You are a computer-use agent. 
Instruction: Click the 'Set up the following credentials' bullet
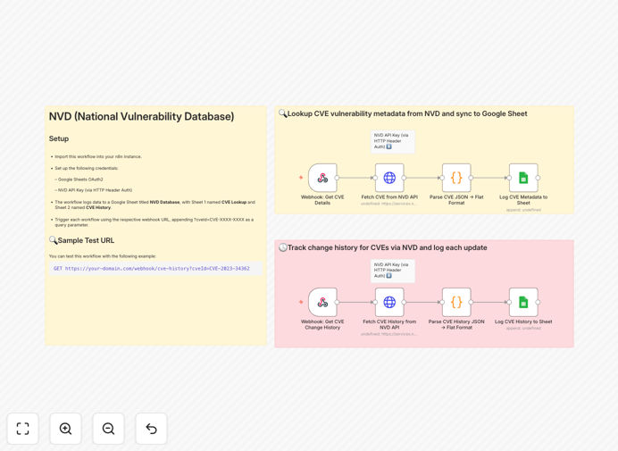[x=87, y=168]
